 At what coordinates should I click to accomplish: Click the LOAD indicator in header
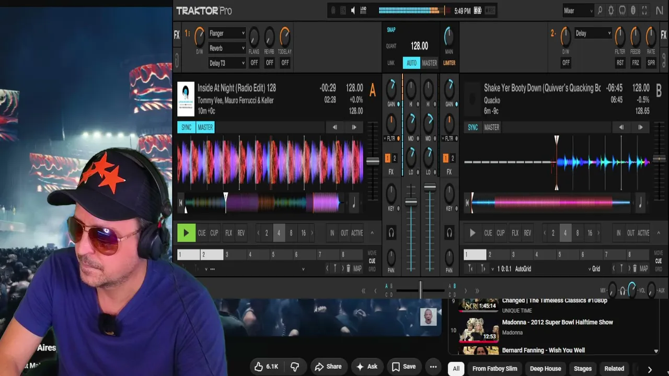click(x=364, y=10)
